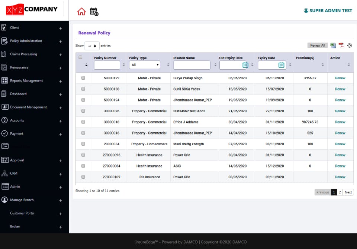Sort by Premium($) column arrows
The height and width of the screenshot is (249, 357).
point(323,64)
